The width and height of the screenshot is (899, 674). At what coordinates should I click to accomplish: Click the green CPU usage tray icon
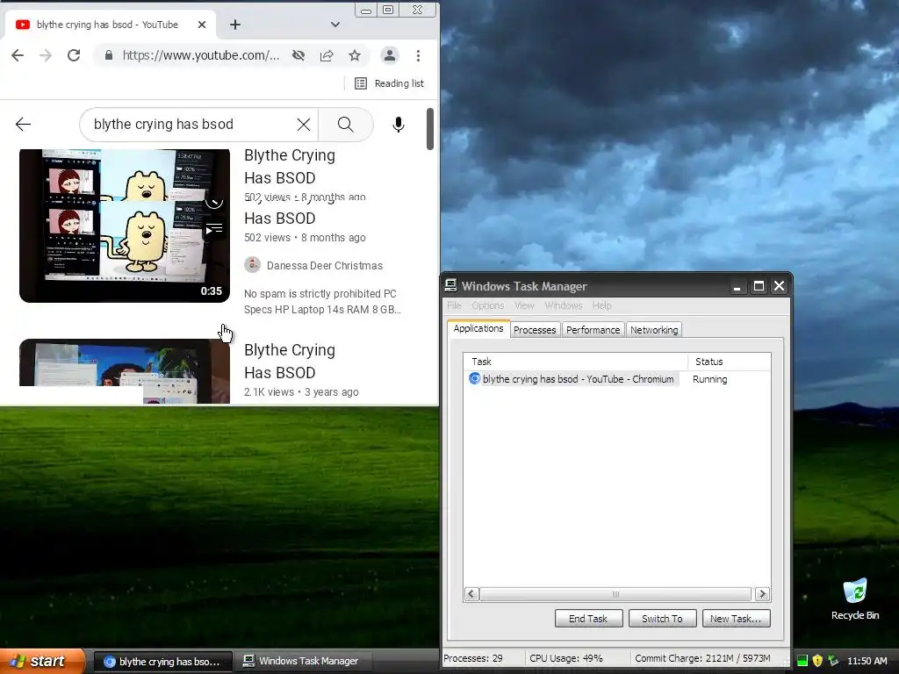click(802, 661)
